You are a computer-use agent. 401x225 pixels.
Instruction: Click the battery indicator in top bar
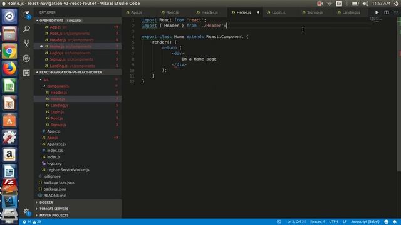point(355,3)
